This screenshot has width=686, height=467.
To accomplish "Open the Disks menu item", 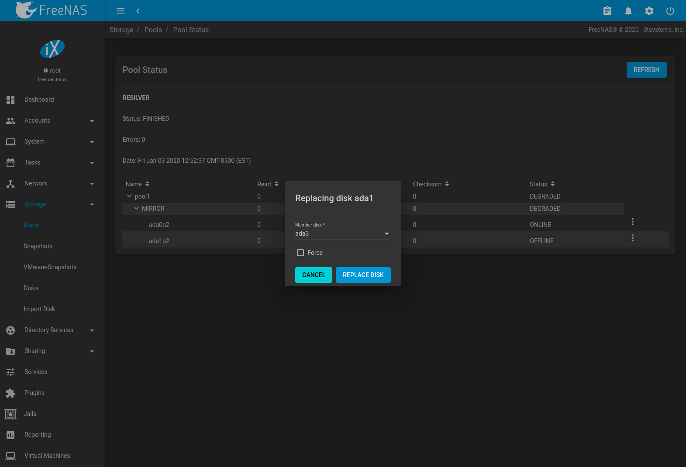I will 31,288.
